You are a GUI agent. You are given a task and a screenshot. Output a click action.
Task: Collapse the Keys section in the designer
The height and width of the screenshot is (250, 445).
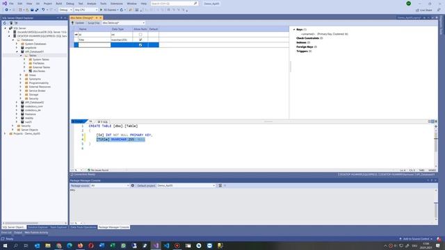(294, 29)
